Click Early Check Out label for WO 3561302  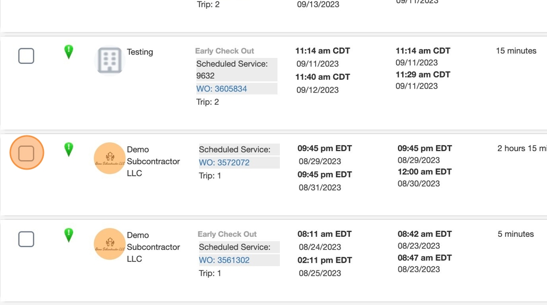pyautogui.click(x=227, y=234)
